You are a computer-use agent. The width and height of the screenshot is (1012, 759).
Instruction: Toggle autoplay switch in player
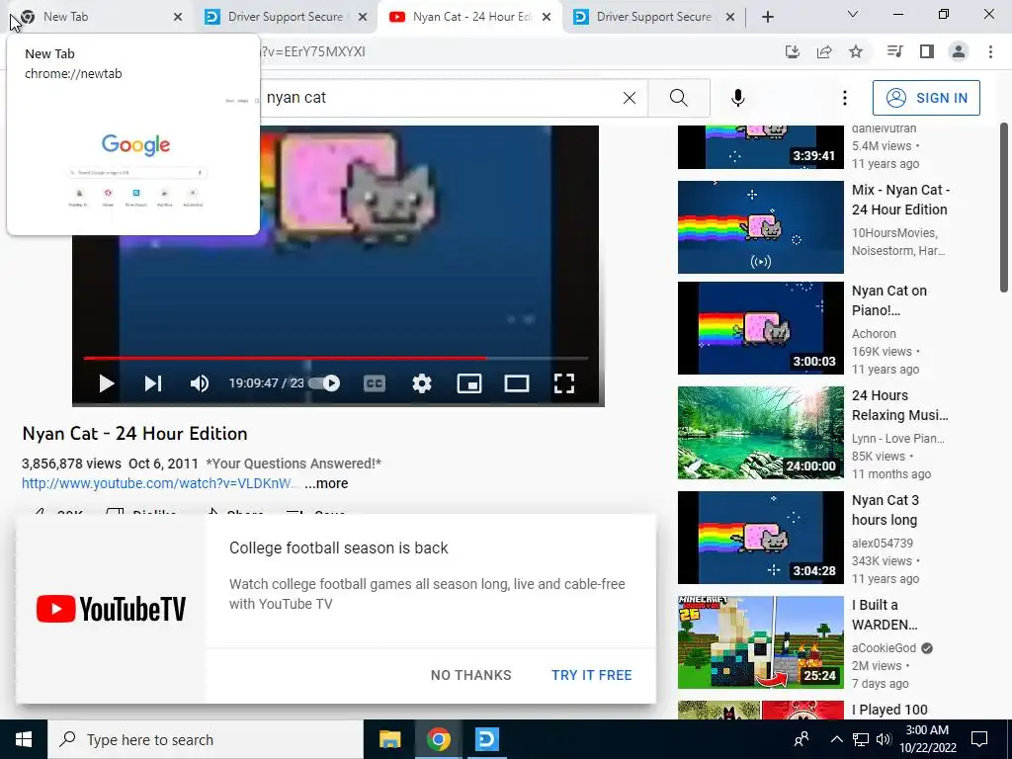(324, 383)
